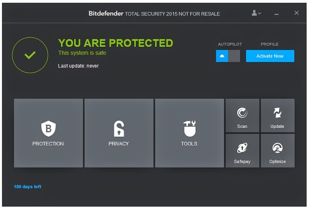Toggle the Autopilot switch
The image size is (309, 209).
coord(228,56)
